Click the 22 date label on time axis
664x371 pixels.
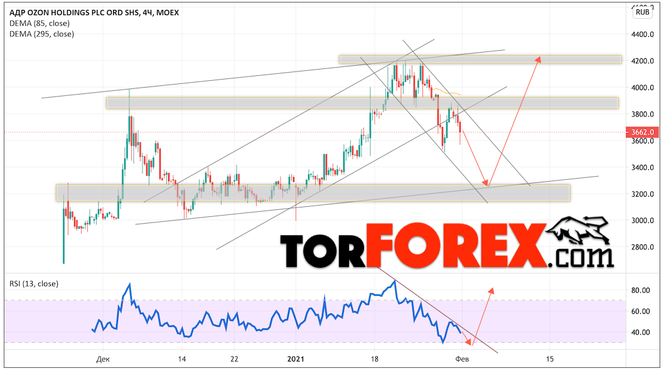234,358
